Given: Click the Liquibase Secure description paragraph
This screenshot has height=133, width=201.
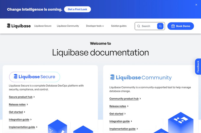Looking at the screenshot, I should click(x=46, y=87).
